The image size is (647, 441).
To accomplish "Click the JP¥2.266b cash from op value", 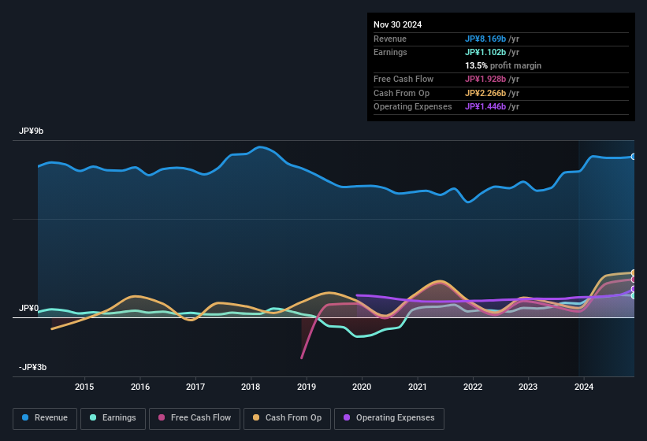I will [485, 93].
